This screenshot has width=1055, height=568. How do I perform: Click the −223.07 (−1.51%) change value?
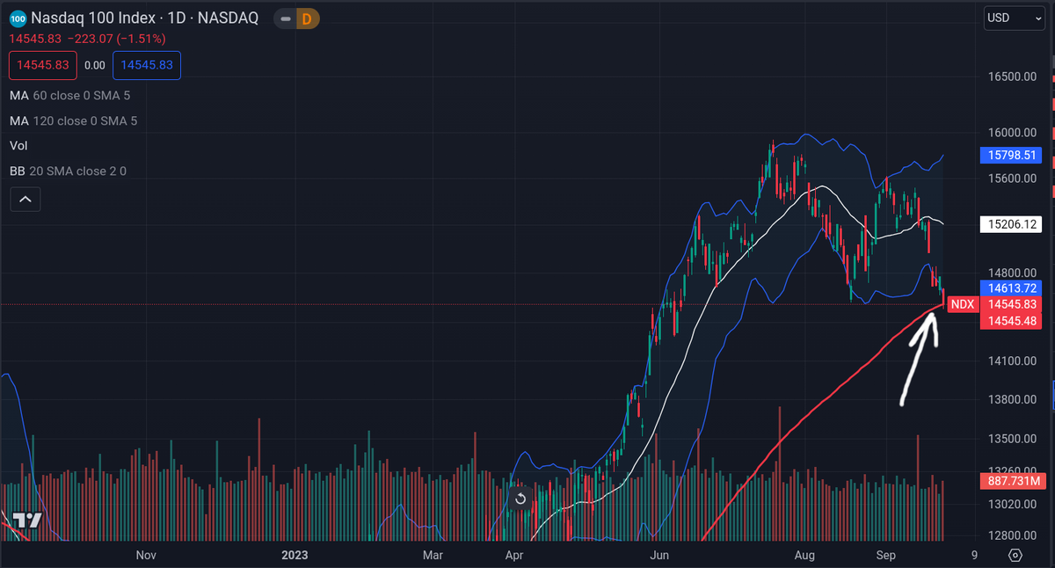(117, 39)
